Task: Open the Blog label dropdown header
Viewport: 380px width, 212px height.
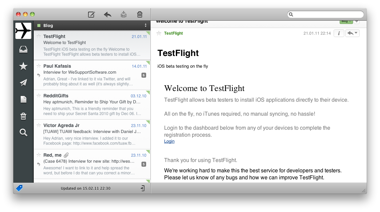Action: click(x=92, y=25)
